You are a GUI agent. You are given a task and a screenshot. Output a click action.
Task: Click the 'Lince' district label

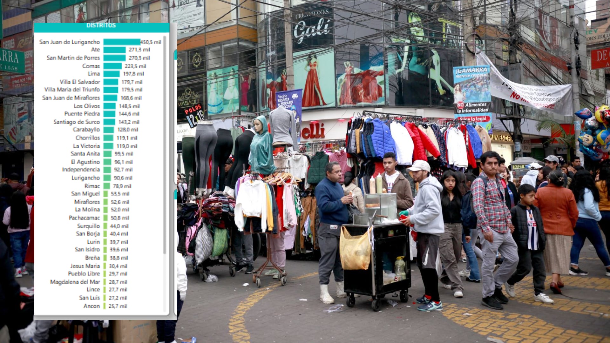click(x=93, y=290)
